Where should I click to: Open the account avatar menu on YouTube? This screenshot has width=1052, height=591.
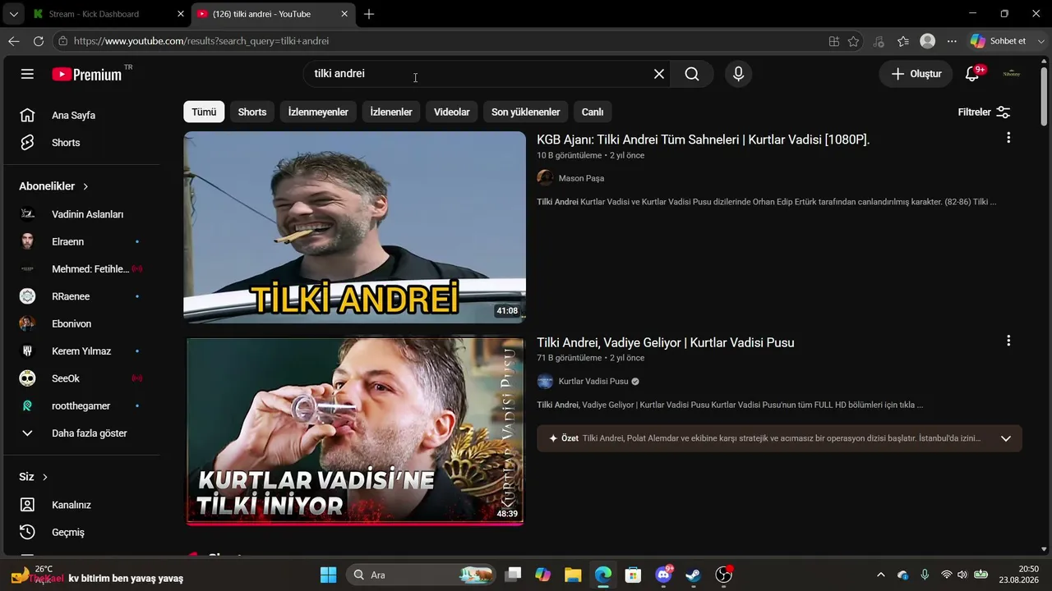(1012, 74)
